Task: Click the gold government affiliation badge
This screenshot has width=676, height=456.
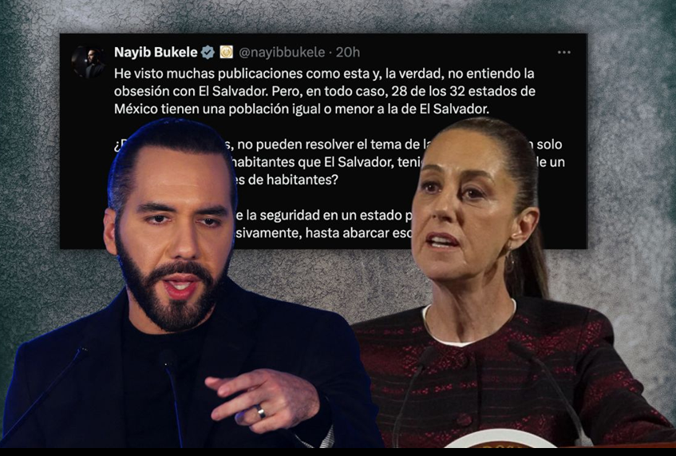Action: pos(227,52)
